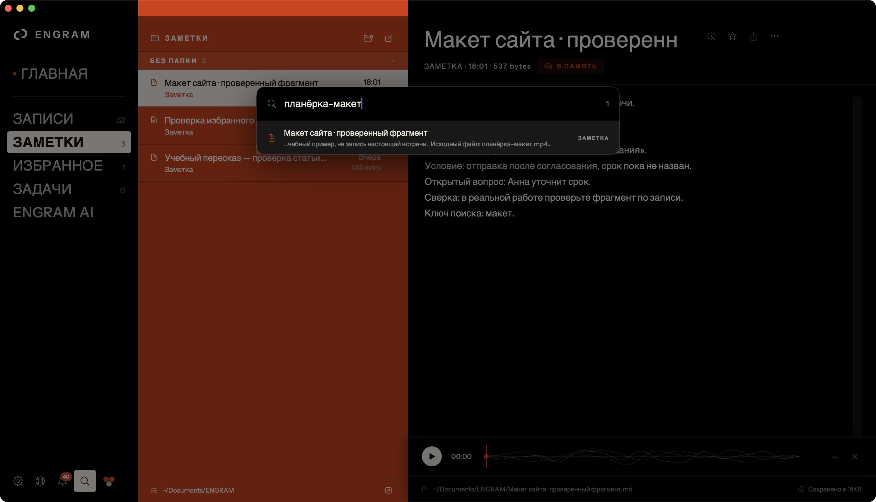The image size is (876, 502).
Task: Open Записи section
Action: point(69,119)
